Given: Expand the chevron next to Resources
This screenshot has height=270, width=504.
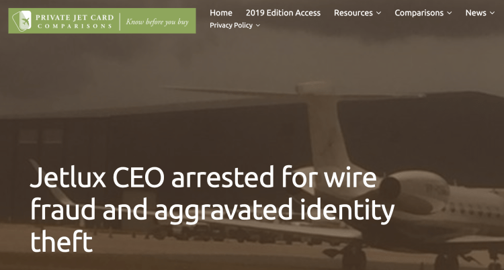Looking at the screenshot, I should [x=378, y=13].
